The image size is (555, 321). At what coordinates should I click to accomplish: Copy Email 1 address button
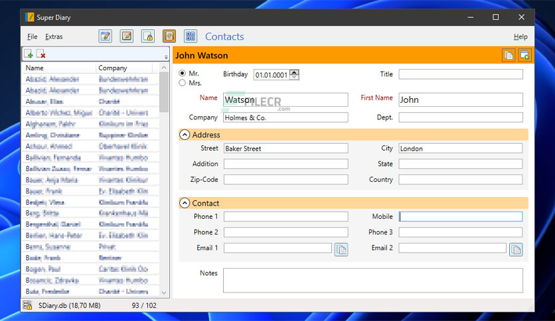coord(341,249)
